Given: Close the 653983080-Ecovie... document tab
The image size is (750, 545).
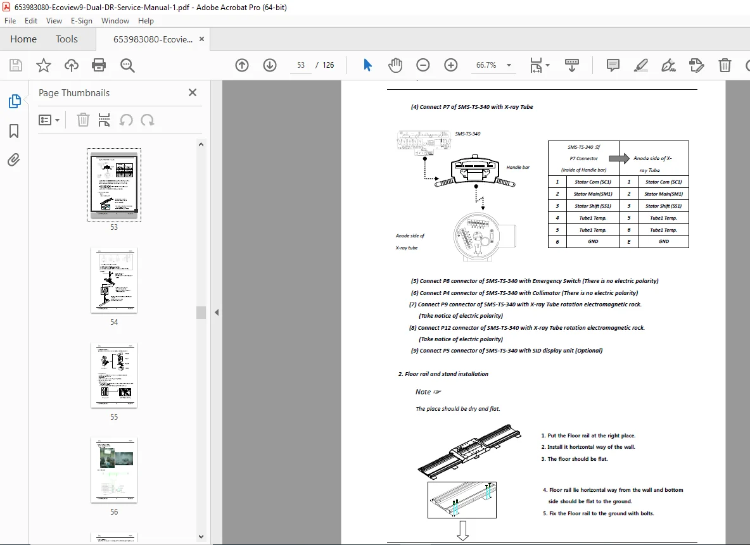Looking at the screenshot, I should tap(202, 39).
